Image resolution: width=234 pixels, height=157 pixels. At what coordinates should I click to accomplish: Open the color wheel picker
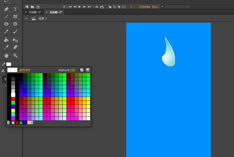88,70
